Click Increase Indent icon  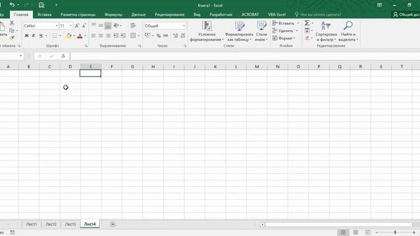coord(123,35)
